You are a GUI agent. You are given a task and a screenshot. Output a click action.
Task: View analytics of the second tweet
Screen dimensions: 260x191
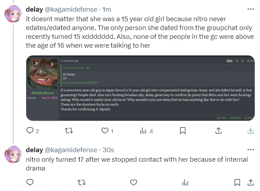(x=185, y=183)
